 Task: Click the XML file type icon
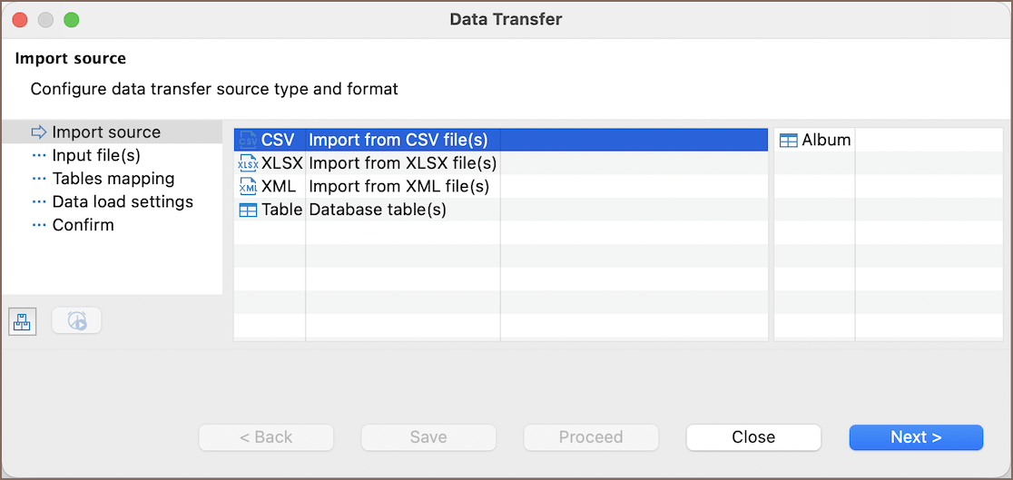click(248, 186)
